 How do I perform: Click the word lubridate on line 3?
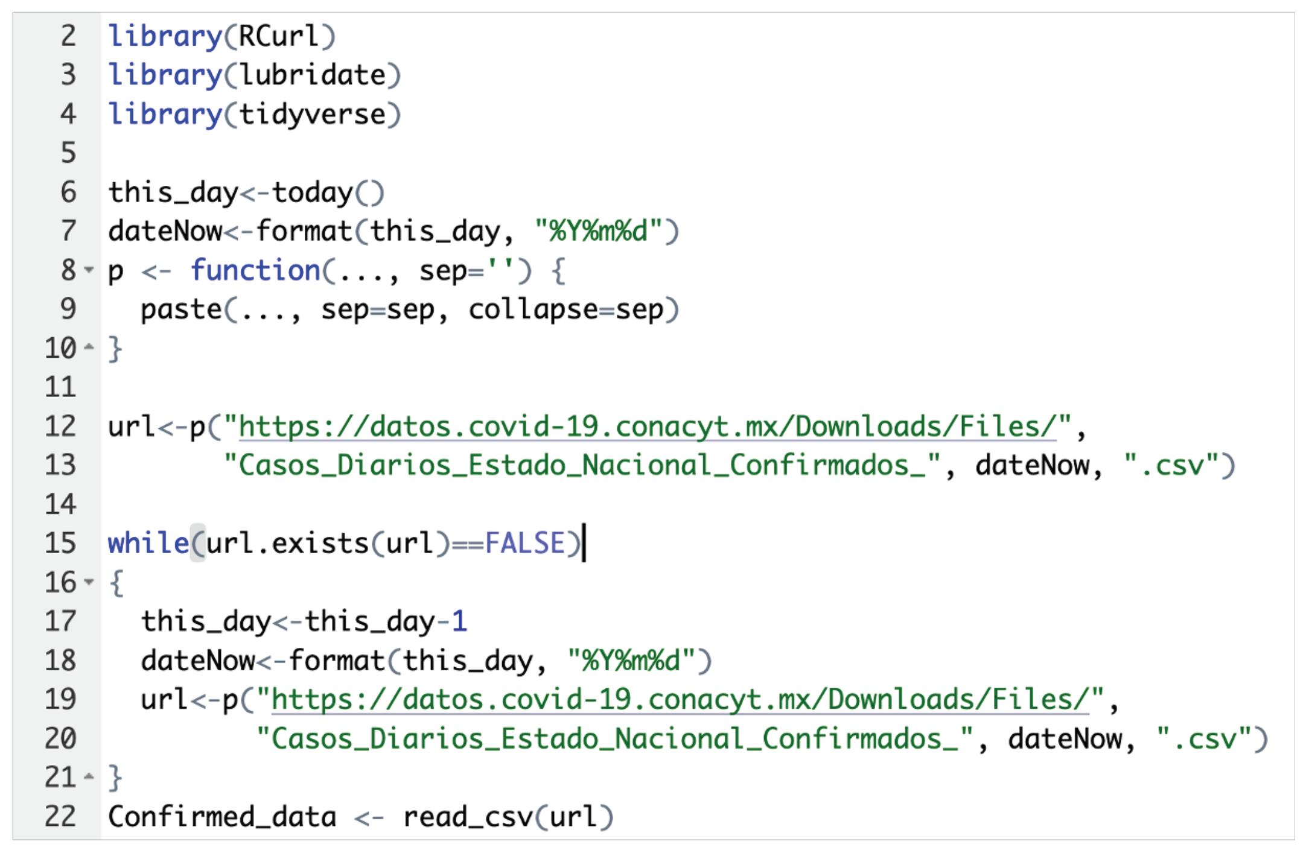pos(313,75)
